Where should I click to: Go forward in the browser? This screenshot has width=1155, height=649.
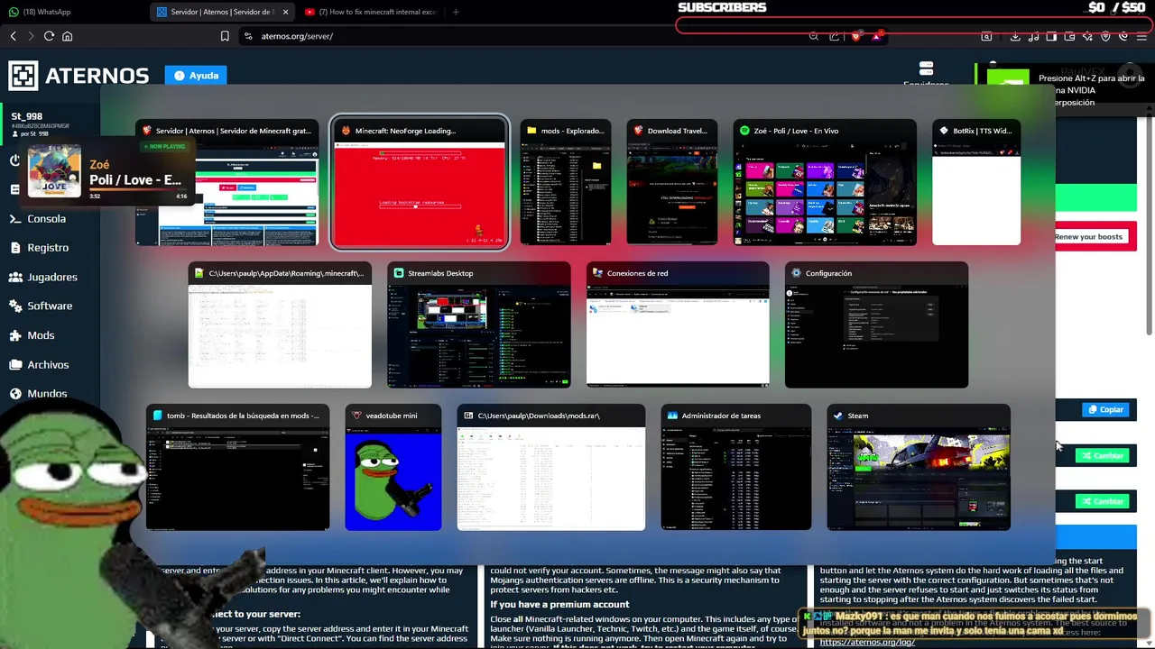pos(31,36)
